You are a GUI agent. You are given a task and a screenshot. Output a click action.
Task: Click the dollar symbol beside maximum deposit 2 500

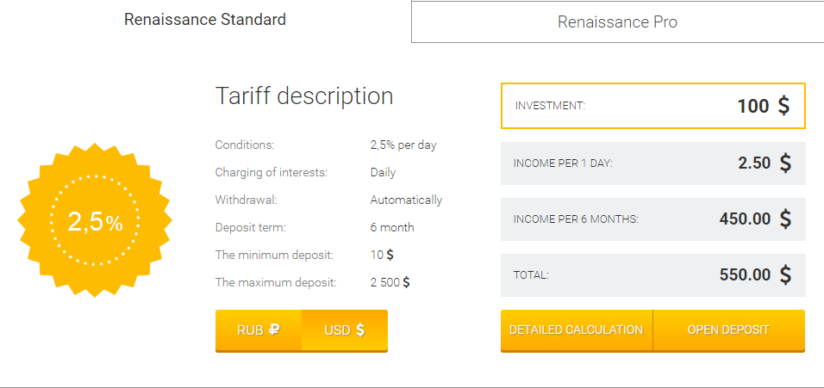click(406, 282)
